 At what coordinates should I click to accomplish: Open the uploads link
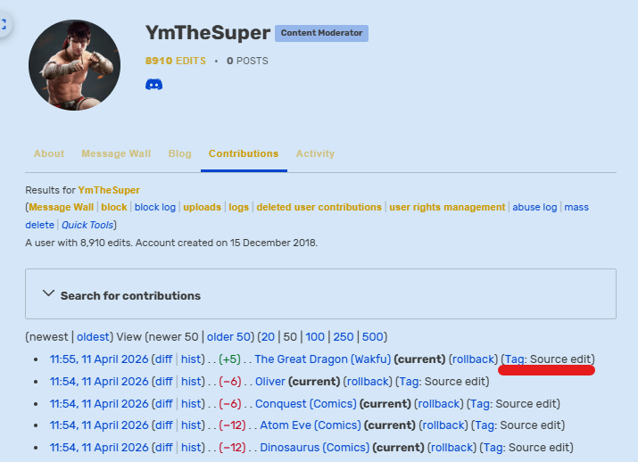point(203,208)
